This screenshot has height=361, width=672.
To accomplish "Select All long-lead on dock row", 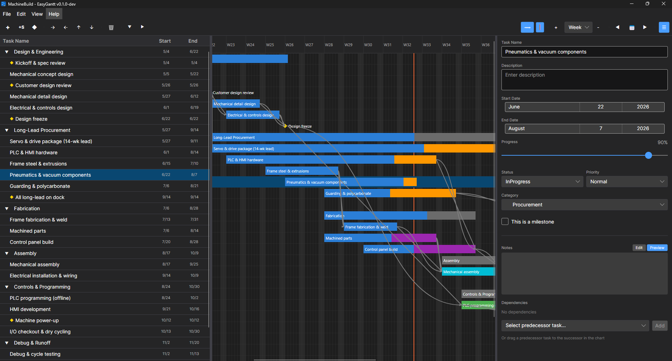I will coord(104,197).
